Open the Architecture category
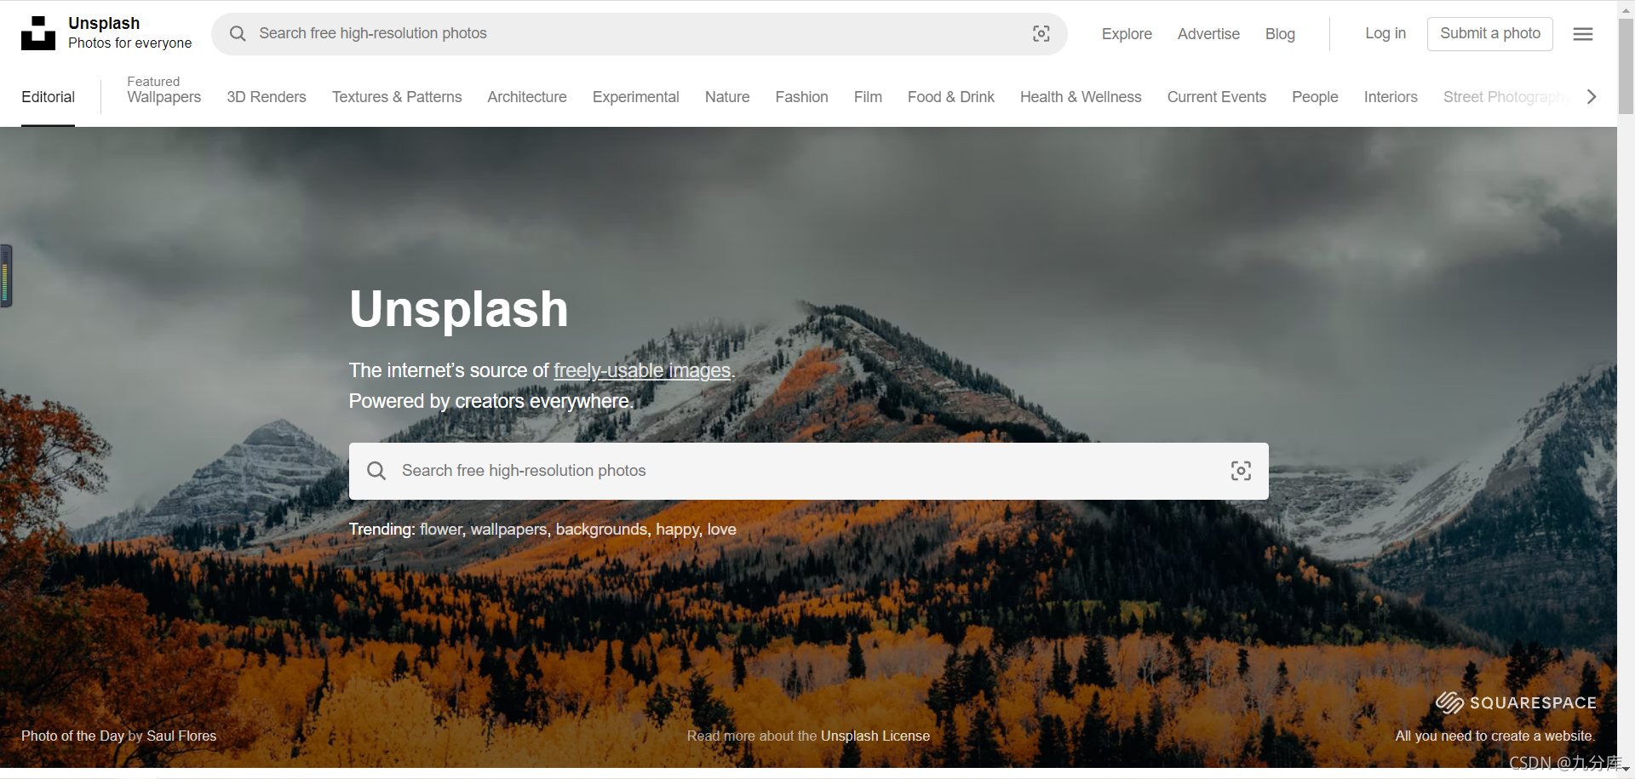This screenshot has width=1635, height=779. 527,97
